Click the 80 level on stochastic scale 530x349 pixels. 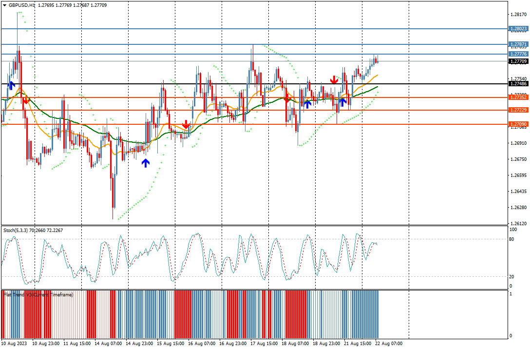click(512, 239)
